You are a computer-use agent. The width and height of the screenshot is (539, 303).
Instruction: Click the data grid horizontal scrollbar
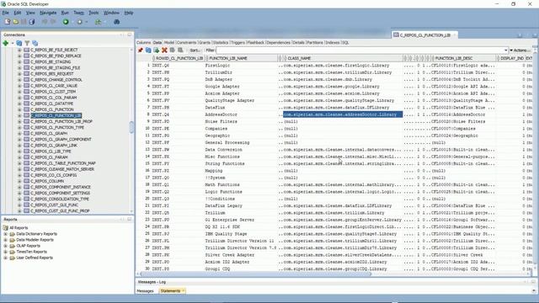click(256, 274)
